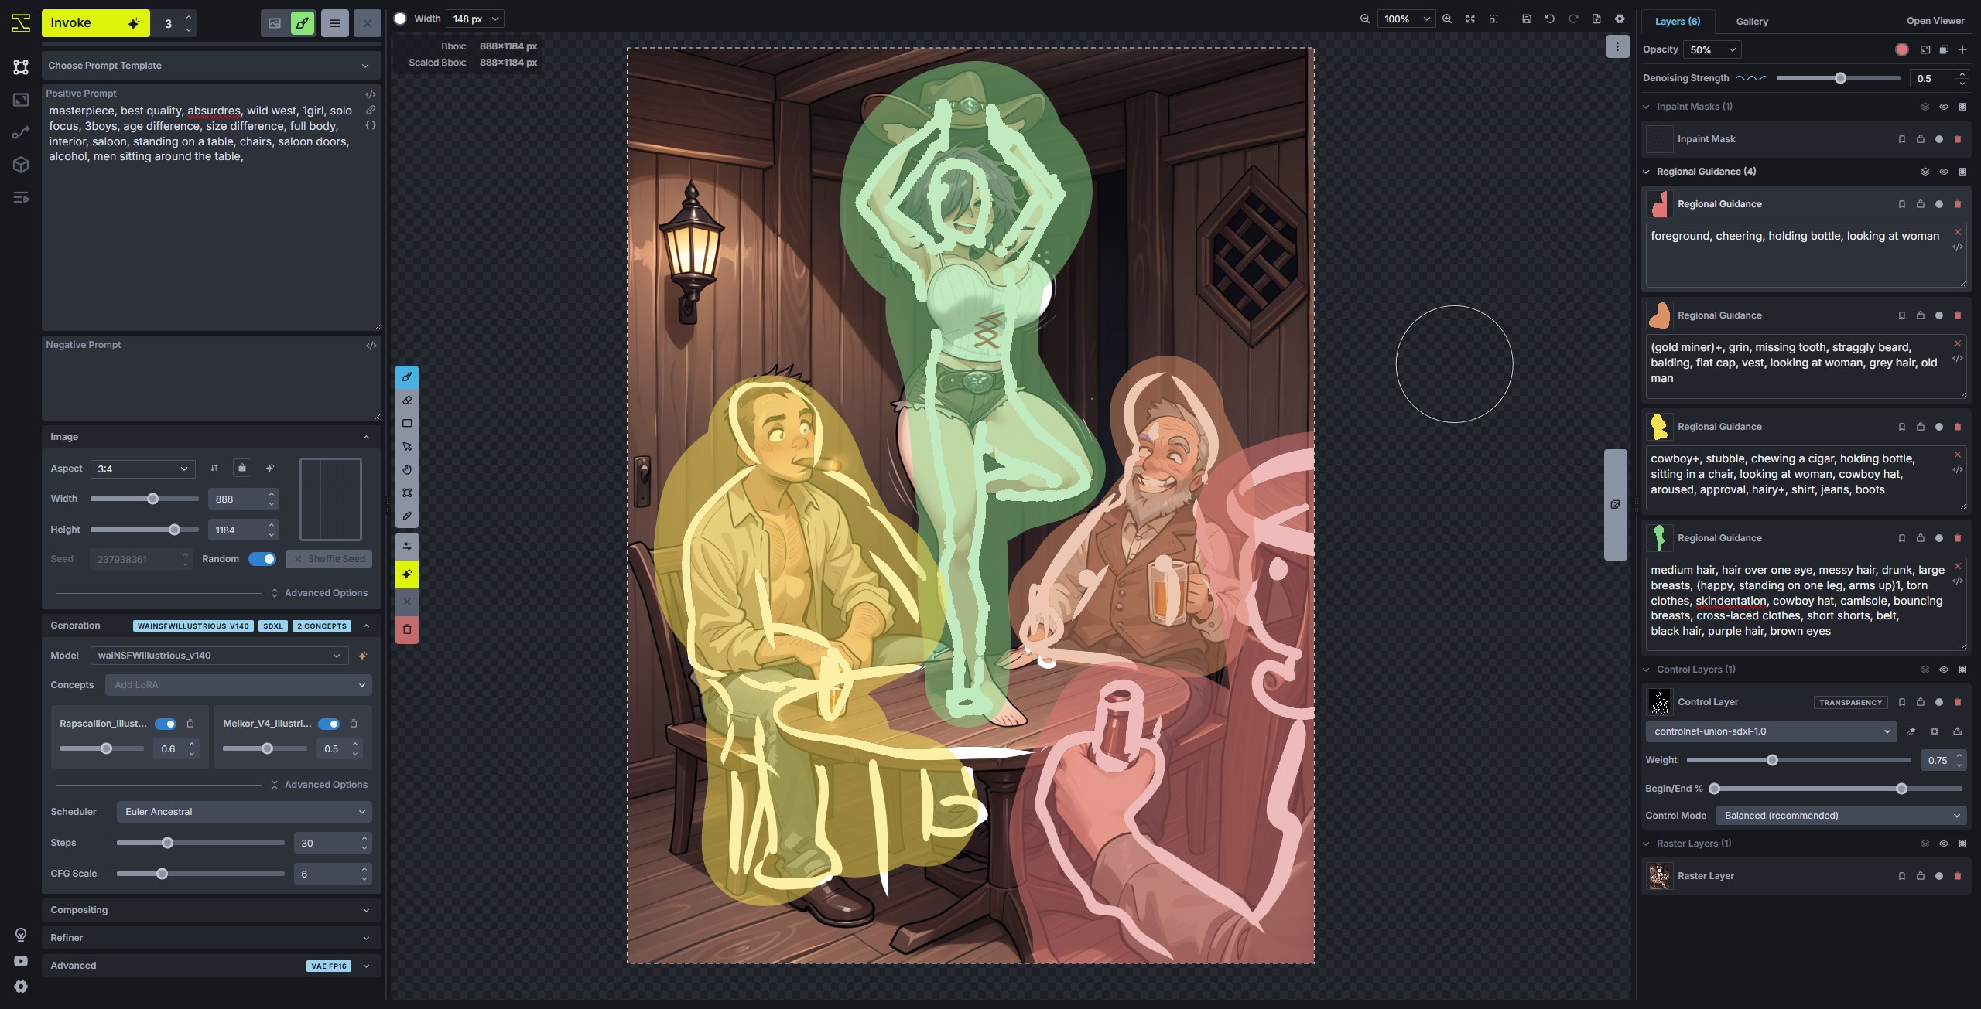Viewport: 1981px width, 1009px height.
Task: Toggle visibility of Inpaint Masks group
Action: click(x=1944, y=107)
